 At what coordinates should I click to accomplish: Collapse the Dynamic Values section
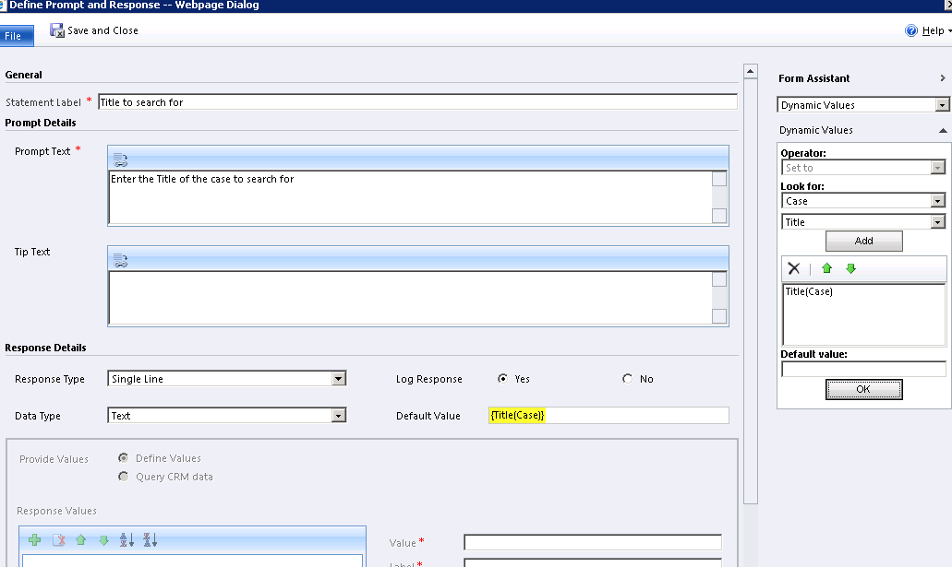941,129
